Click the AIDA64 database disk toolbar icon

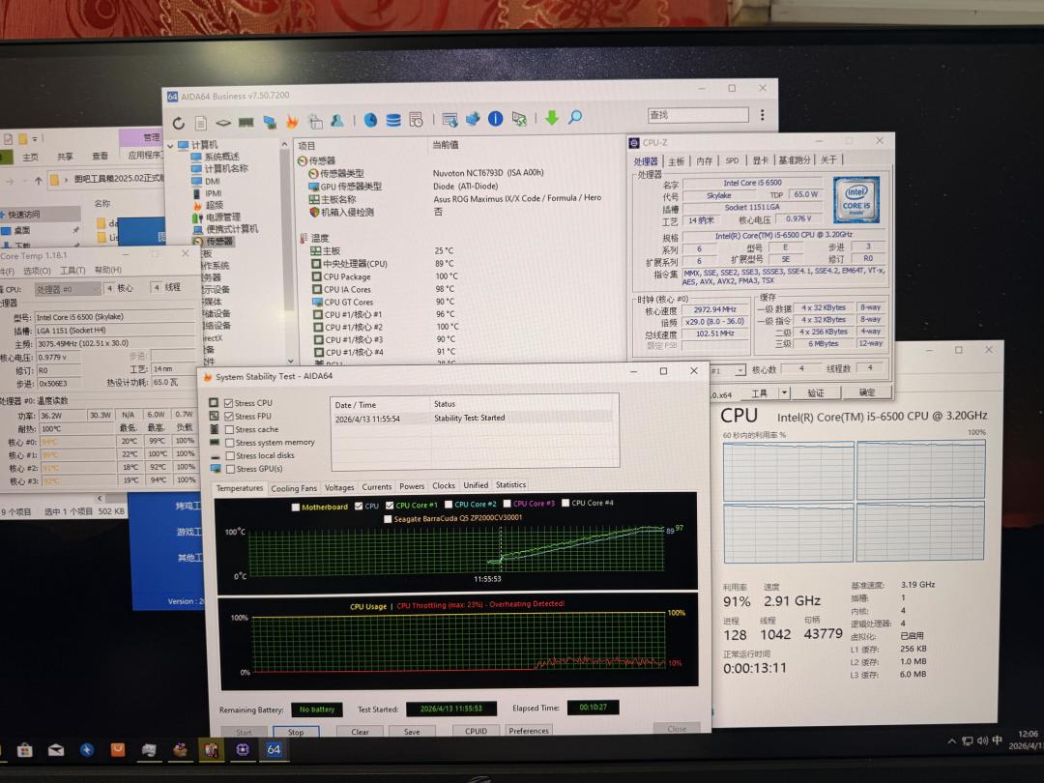pos(392,120)
